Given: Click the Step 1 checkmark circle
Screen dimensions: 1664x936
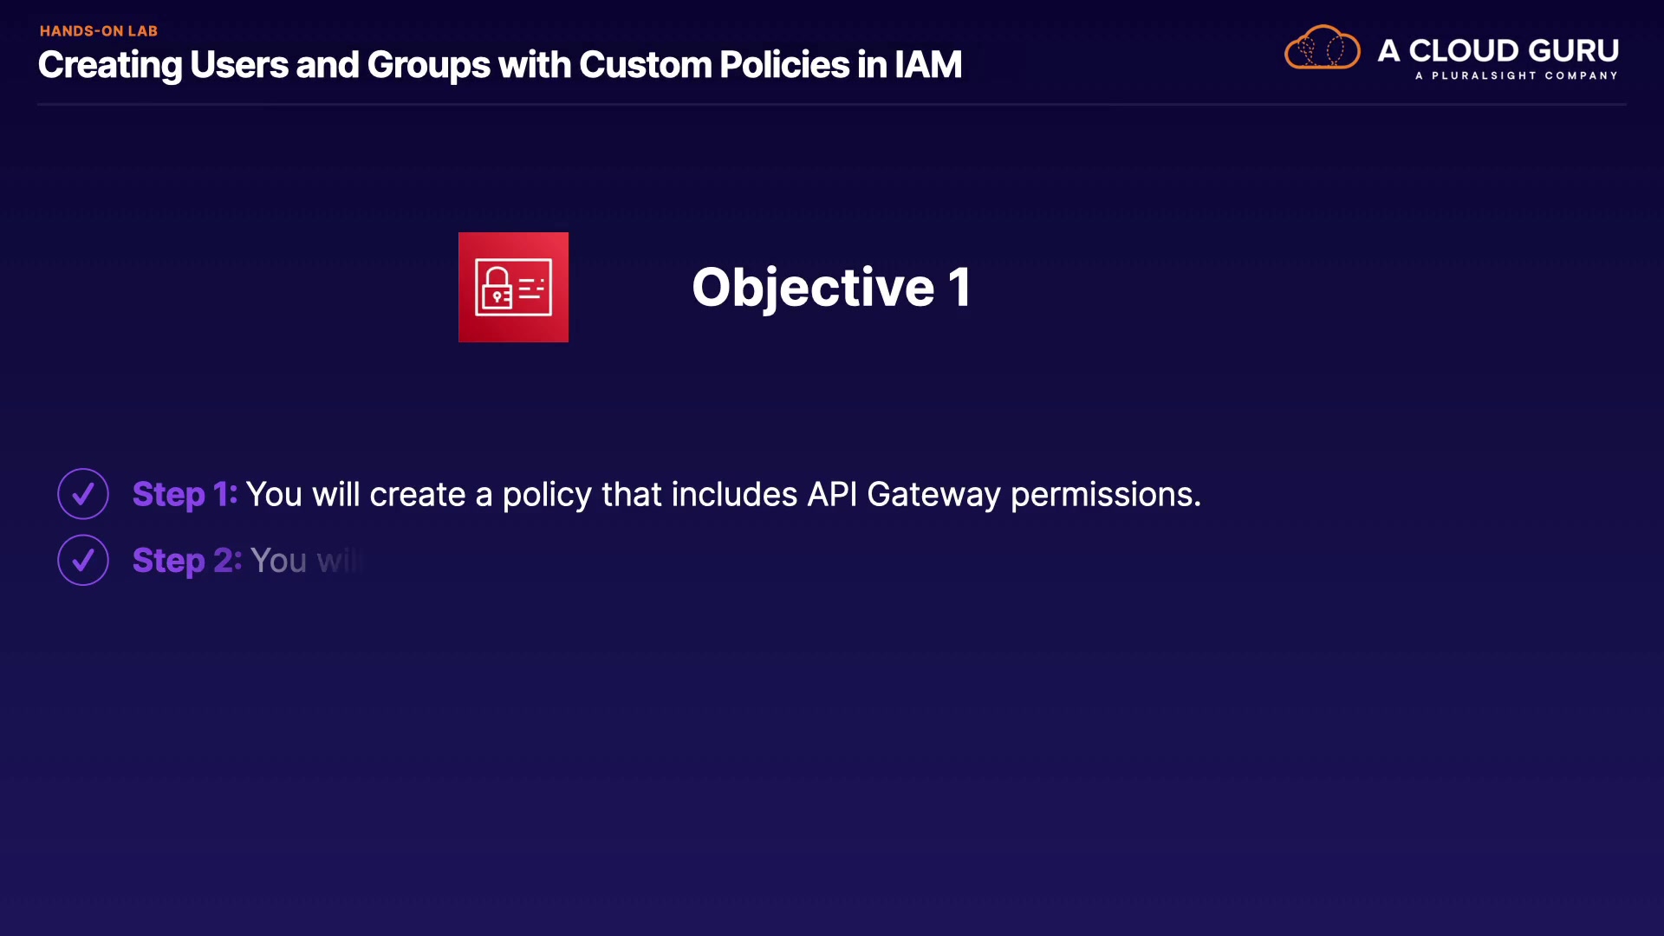Looking at the screenshot, I should 83,494.
